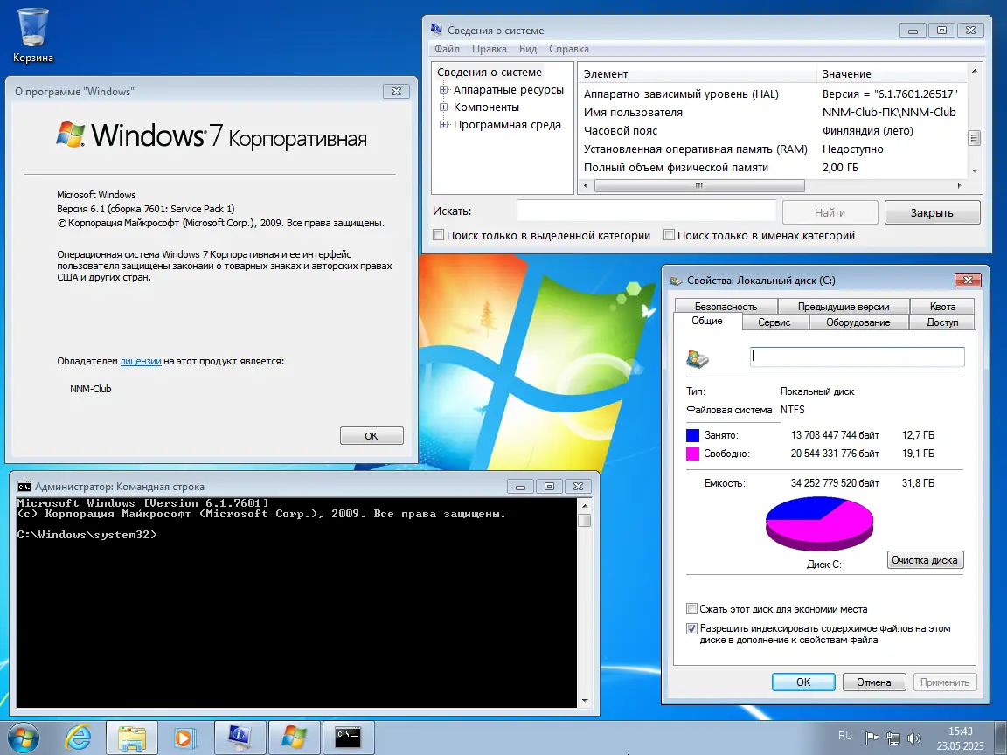Click the RU language indicator

[x=845, y=736]
